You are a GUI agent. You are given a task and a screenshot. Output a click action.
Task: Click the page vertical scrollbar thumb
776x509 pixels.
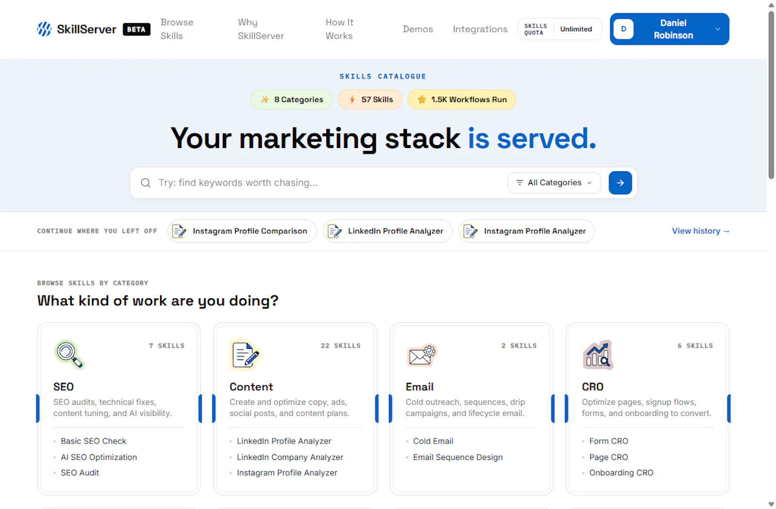(x=771, y=95)
